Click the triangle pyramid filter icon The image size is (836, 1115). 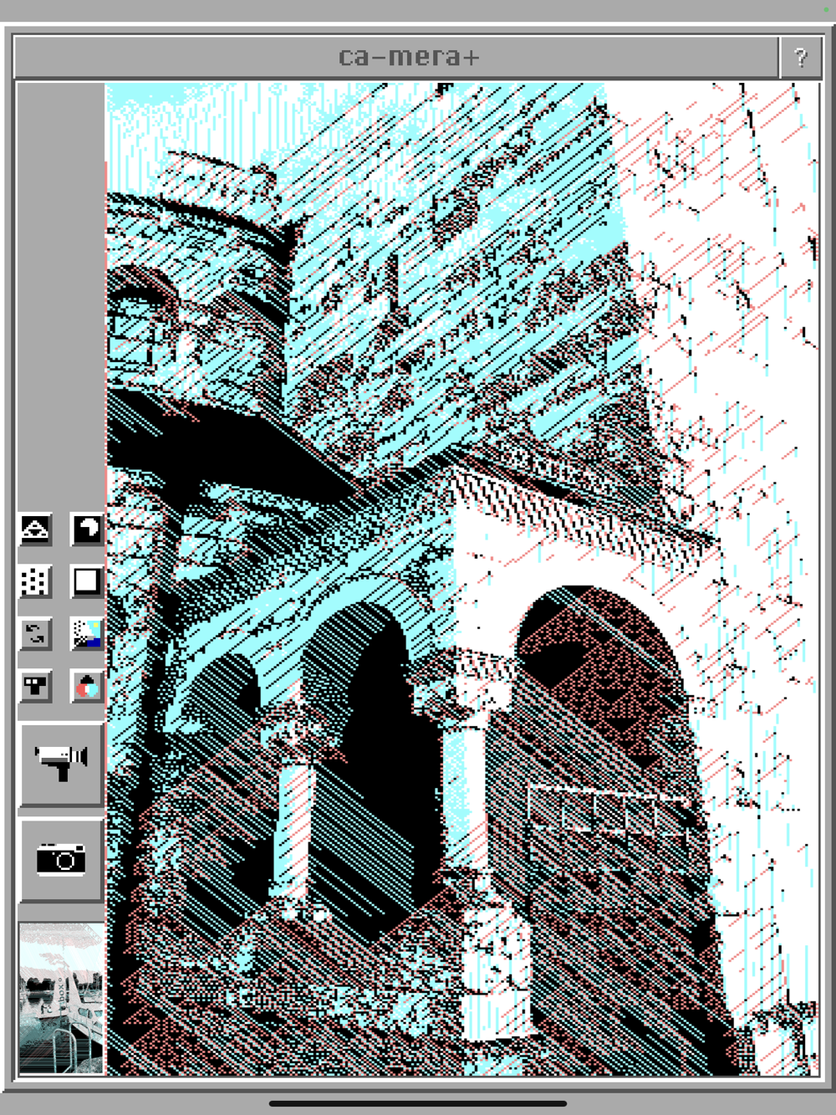tap(35, 530)
